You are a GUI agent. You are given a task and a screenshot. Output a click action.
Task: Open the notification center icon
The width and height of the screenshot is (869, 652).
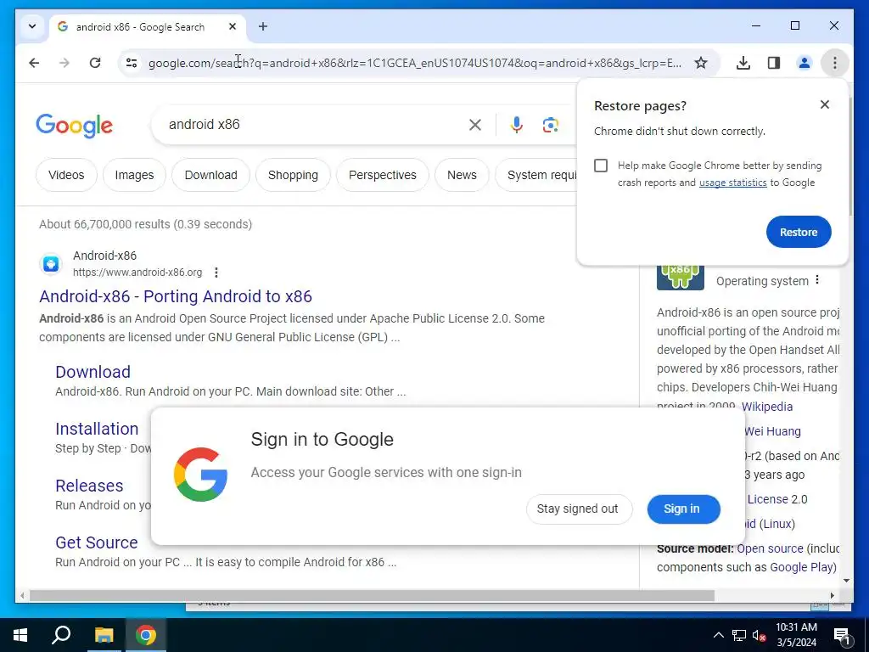click(843, 635)
